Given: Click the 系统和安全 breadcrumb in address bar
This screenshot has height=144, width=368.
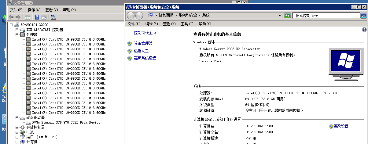Looking at the screenshot, I should [188, 15].
